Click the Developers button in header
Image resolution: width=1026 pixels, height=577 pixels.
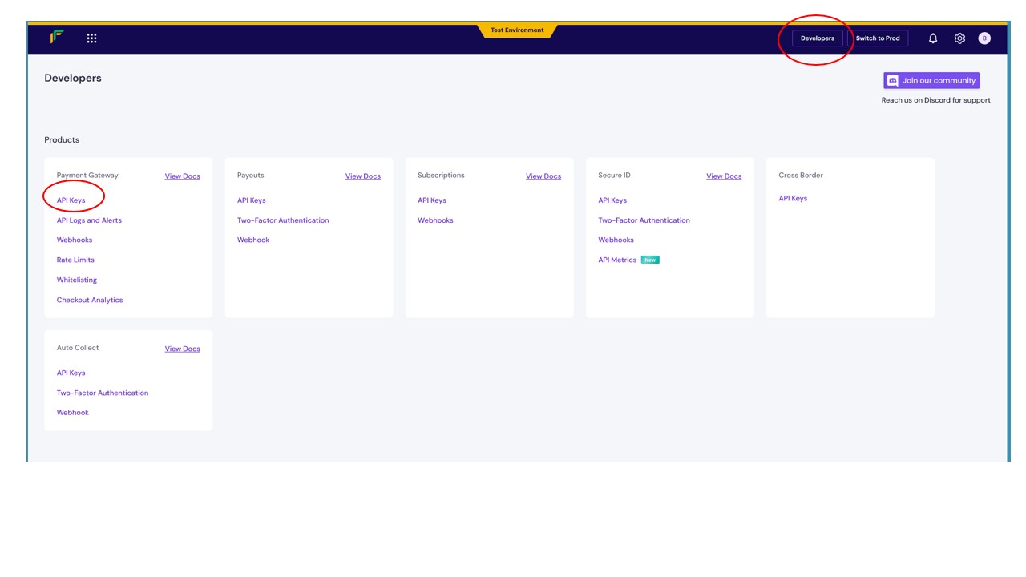[x=817, y=38]
